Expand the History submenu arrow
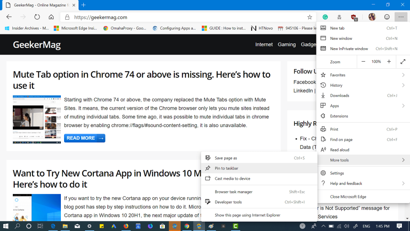 [x=403, y=85]
